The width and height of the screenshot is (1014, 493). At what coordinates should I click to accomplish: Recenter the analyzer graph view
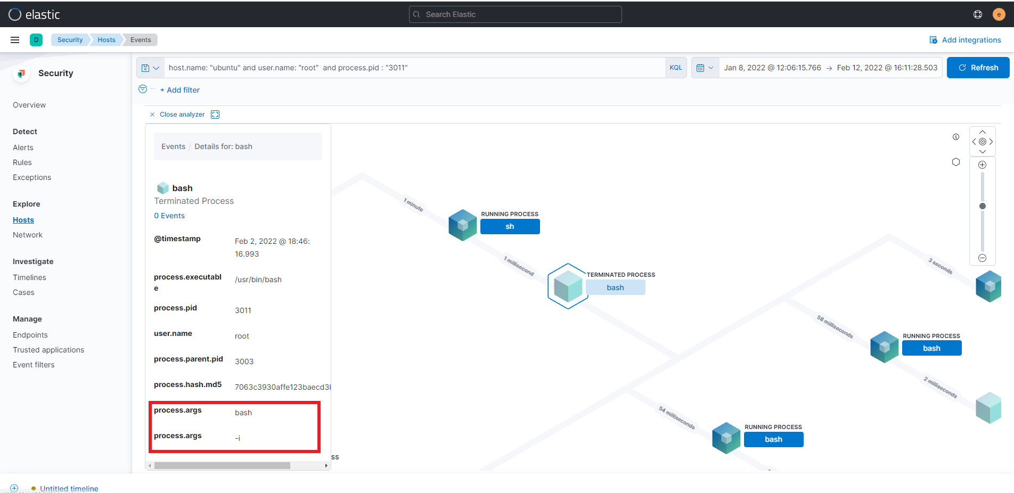983,142
